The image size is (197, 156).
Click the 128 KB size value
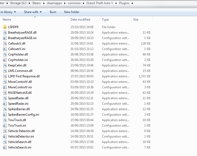pyautogui.click(x=146, y=43)
